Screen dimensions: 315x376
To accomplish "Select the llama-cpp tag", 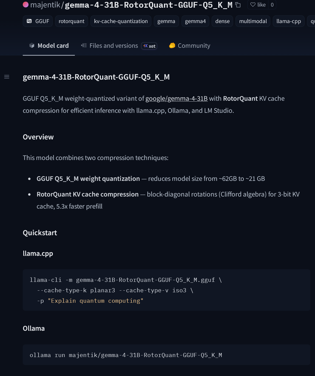I will [x=289, y=21].
